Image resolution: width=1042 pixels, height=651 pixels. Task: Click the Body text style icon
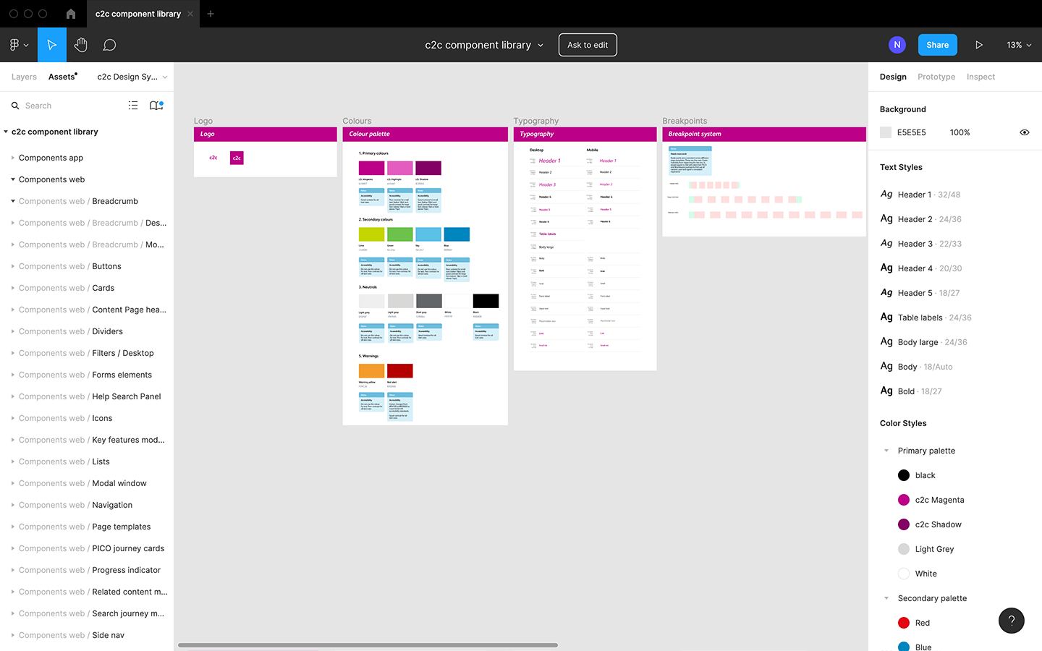pyautogui.click(x=886, y=367)
